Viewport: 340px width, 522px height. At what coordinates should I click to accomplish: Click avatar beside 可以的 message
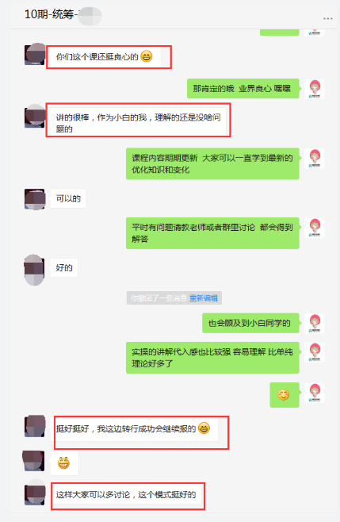click(35, 199)
